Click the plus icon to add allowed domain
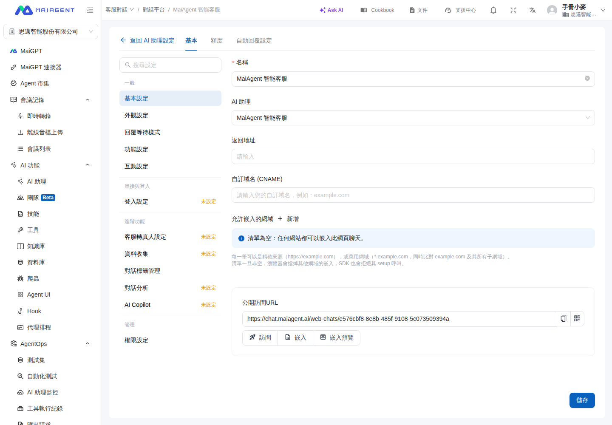Image resolution: width=612 pixels, height=425 pixels. [280, 218]
